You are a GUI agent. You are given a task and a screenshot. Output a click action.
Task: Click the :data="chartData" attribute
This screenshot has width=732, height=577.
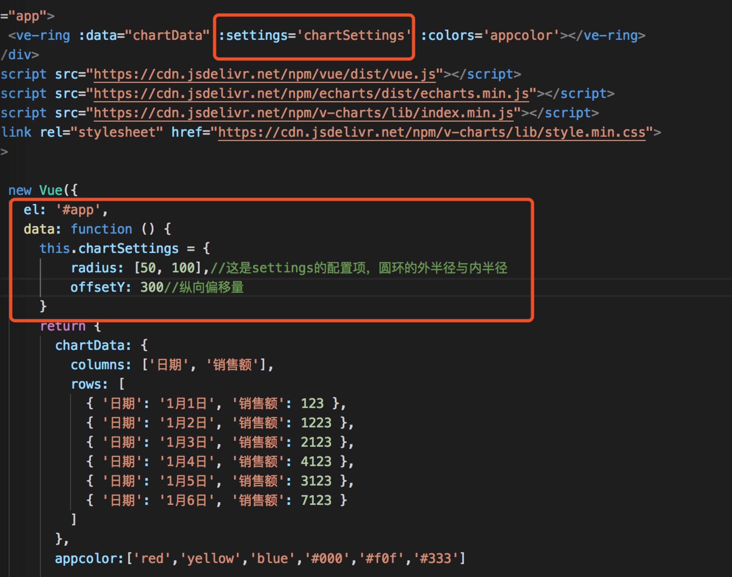pyautogui.click(x=144, y=36)
